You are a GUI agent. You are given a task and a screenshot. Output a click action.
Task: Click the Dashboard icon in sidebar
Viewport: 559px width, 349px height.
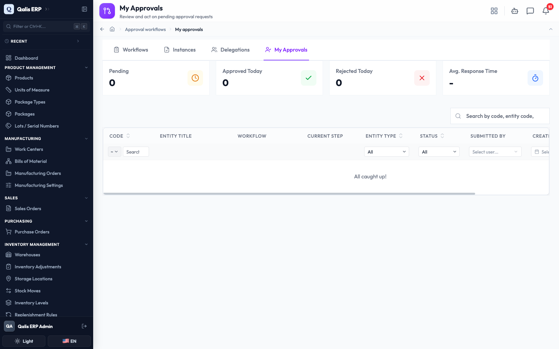[x=9, y=58]
